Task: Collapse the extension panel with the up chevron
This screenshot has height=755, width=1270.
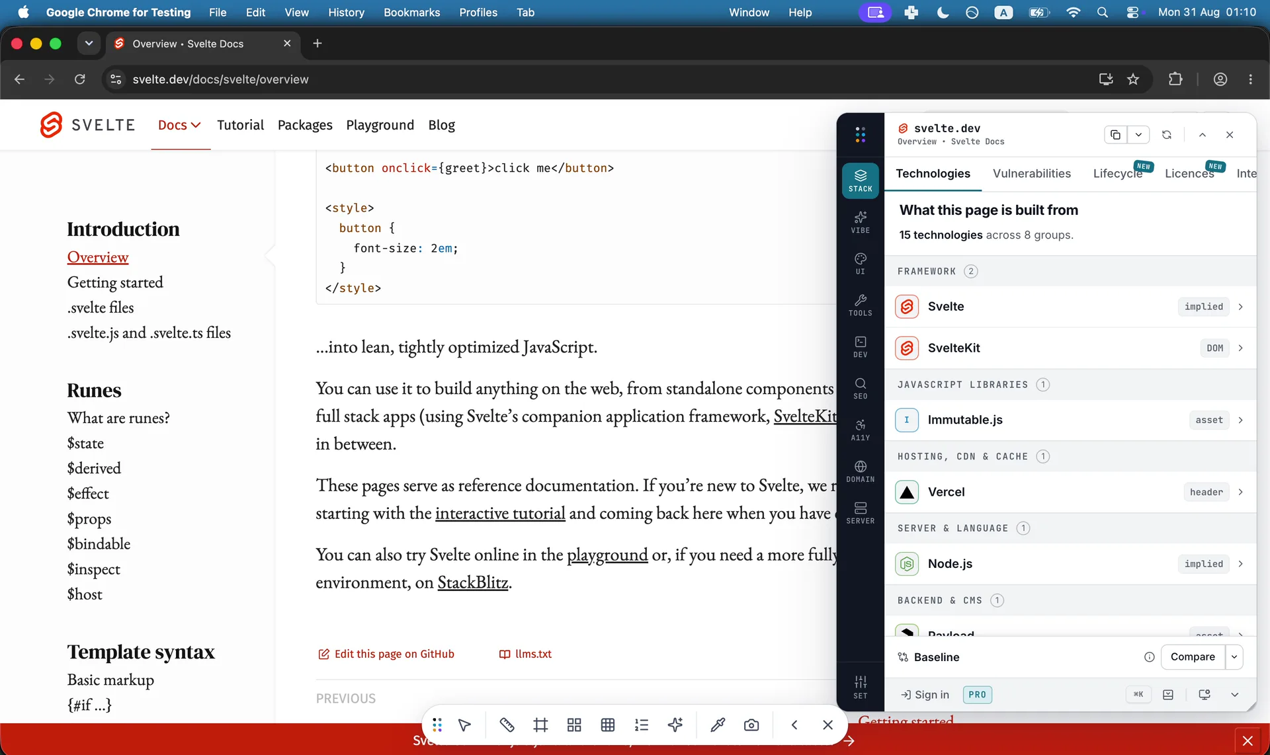Action: click(1203, 135)
